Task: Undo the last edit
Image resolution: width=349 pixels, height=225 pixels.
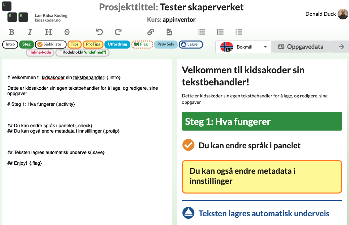Action: (x=99, y=32)
